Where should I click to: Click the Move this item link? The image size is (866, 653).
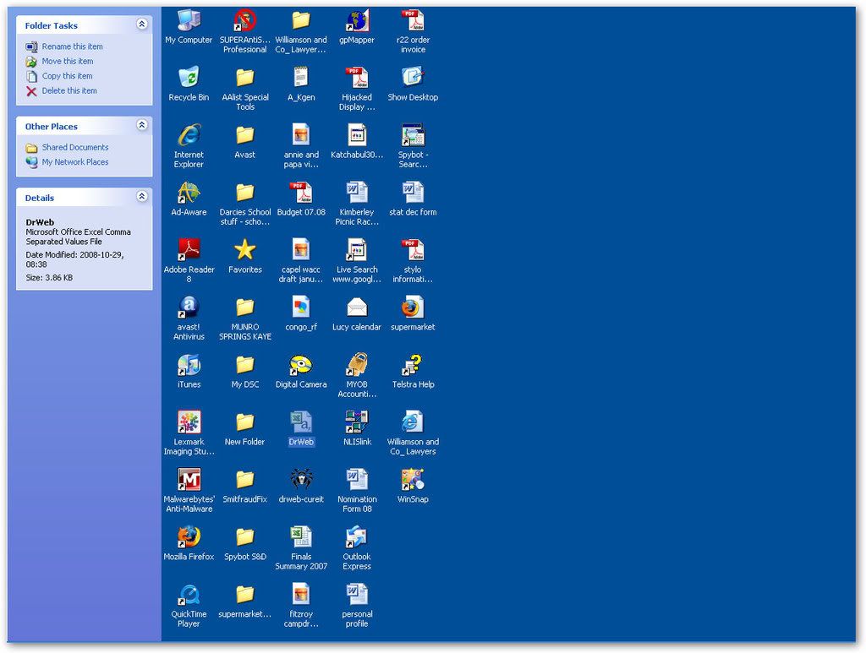[x=68, y=61]
